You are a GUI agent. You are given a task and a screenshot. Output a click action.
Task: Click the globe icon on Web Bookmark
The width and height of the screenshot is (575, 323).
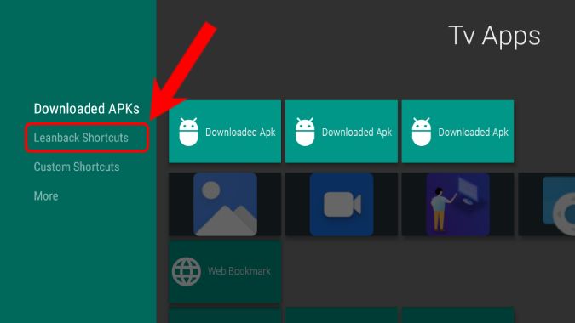tap(187, 271)
